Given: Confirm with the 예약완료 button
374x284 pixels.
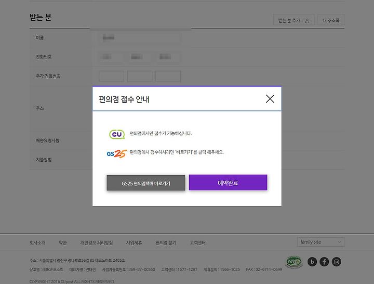Looking at the screenshot, I should pos(228,182).
